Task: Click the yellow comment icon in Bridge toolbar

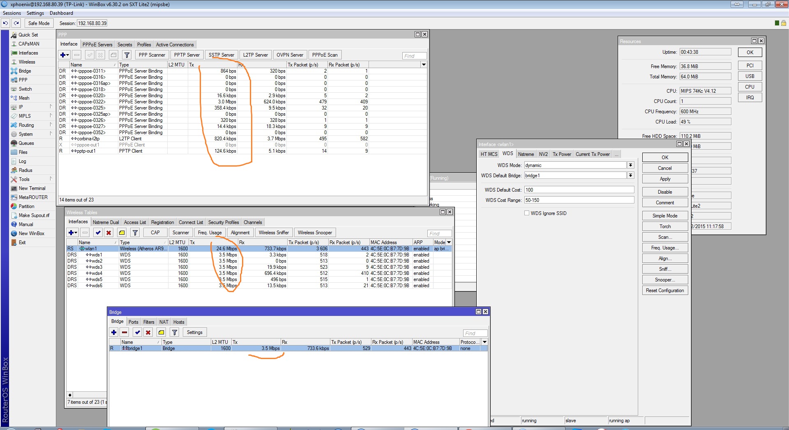Action: click(161, 332)
